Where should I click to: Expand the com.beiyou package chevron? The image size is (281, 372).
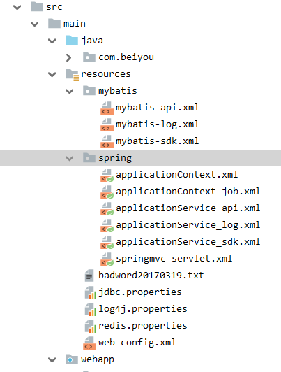click(68, 57)
